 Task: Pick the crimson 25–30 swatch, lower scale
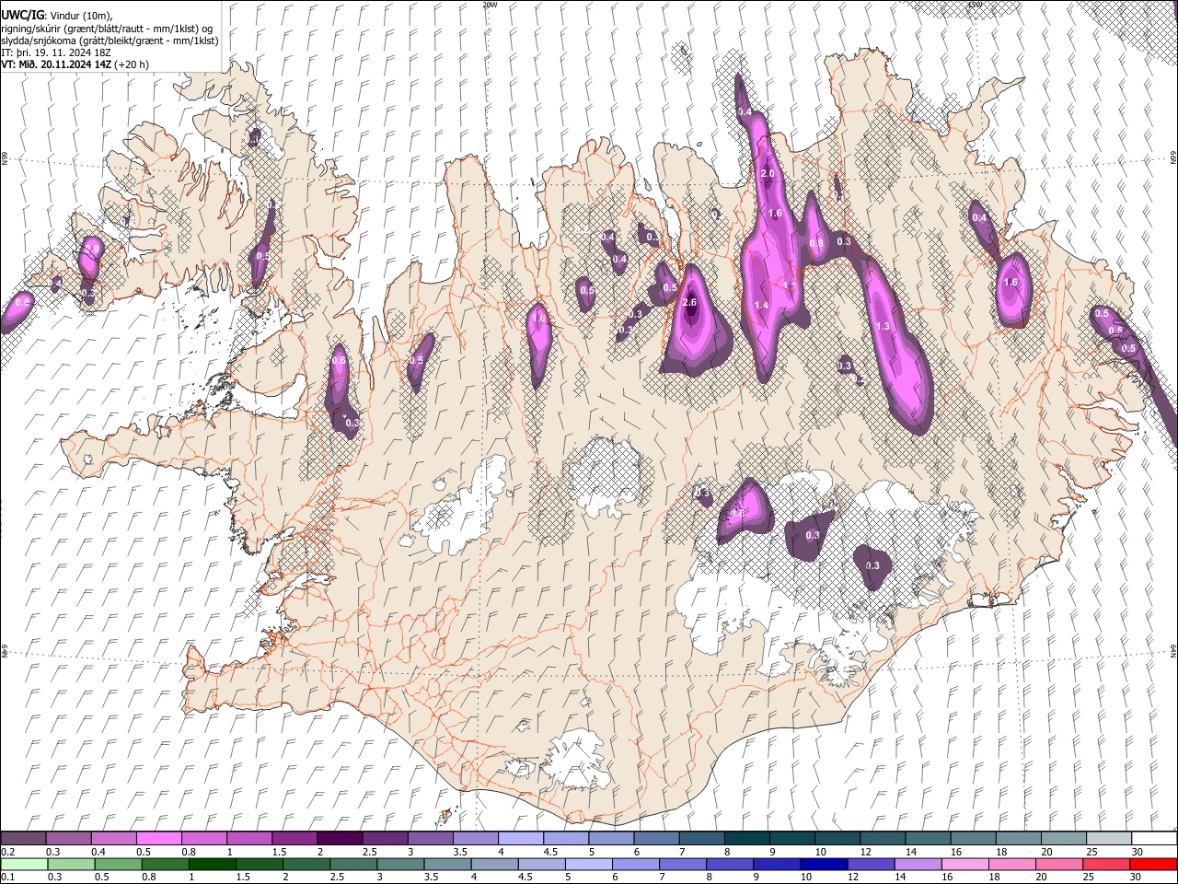pos(1106,864)
